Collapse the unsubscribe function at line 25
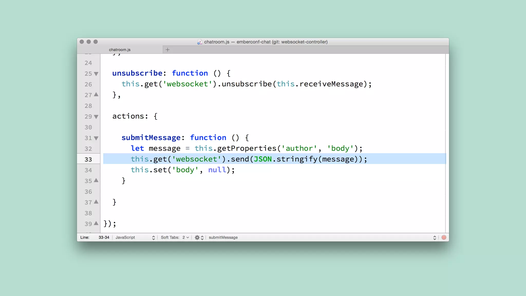The height and width of the screenshot is (296, 526). (96, 74)
